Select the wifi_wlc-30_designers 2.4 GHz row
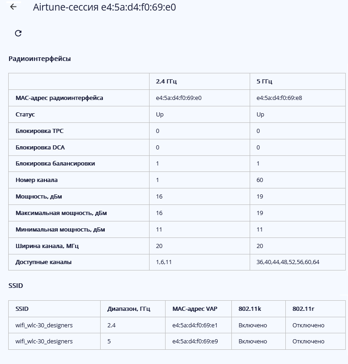 (44, 325)
